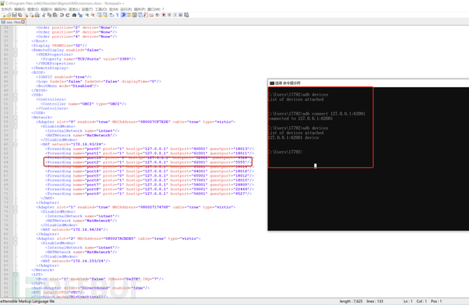The height and width of the screenshot is (305, 469).
Task: Open Find with the binoculars icon
Action: [74, 15]
